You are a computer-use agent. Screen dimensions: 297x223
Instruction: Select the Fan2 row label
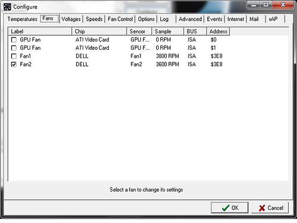tap(26, 65)
